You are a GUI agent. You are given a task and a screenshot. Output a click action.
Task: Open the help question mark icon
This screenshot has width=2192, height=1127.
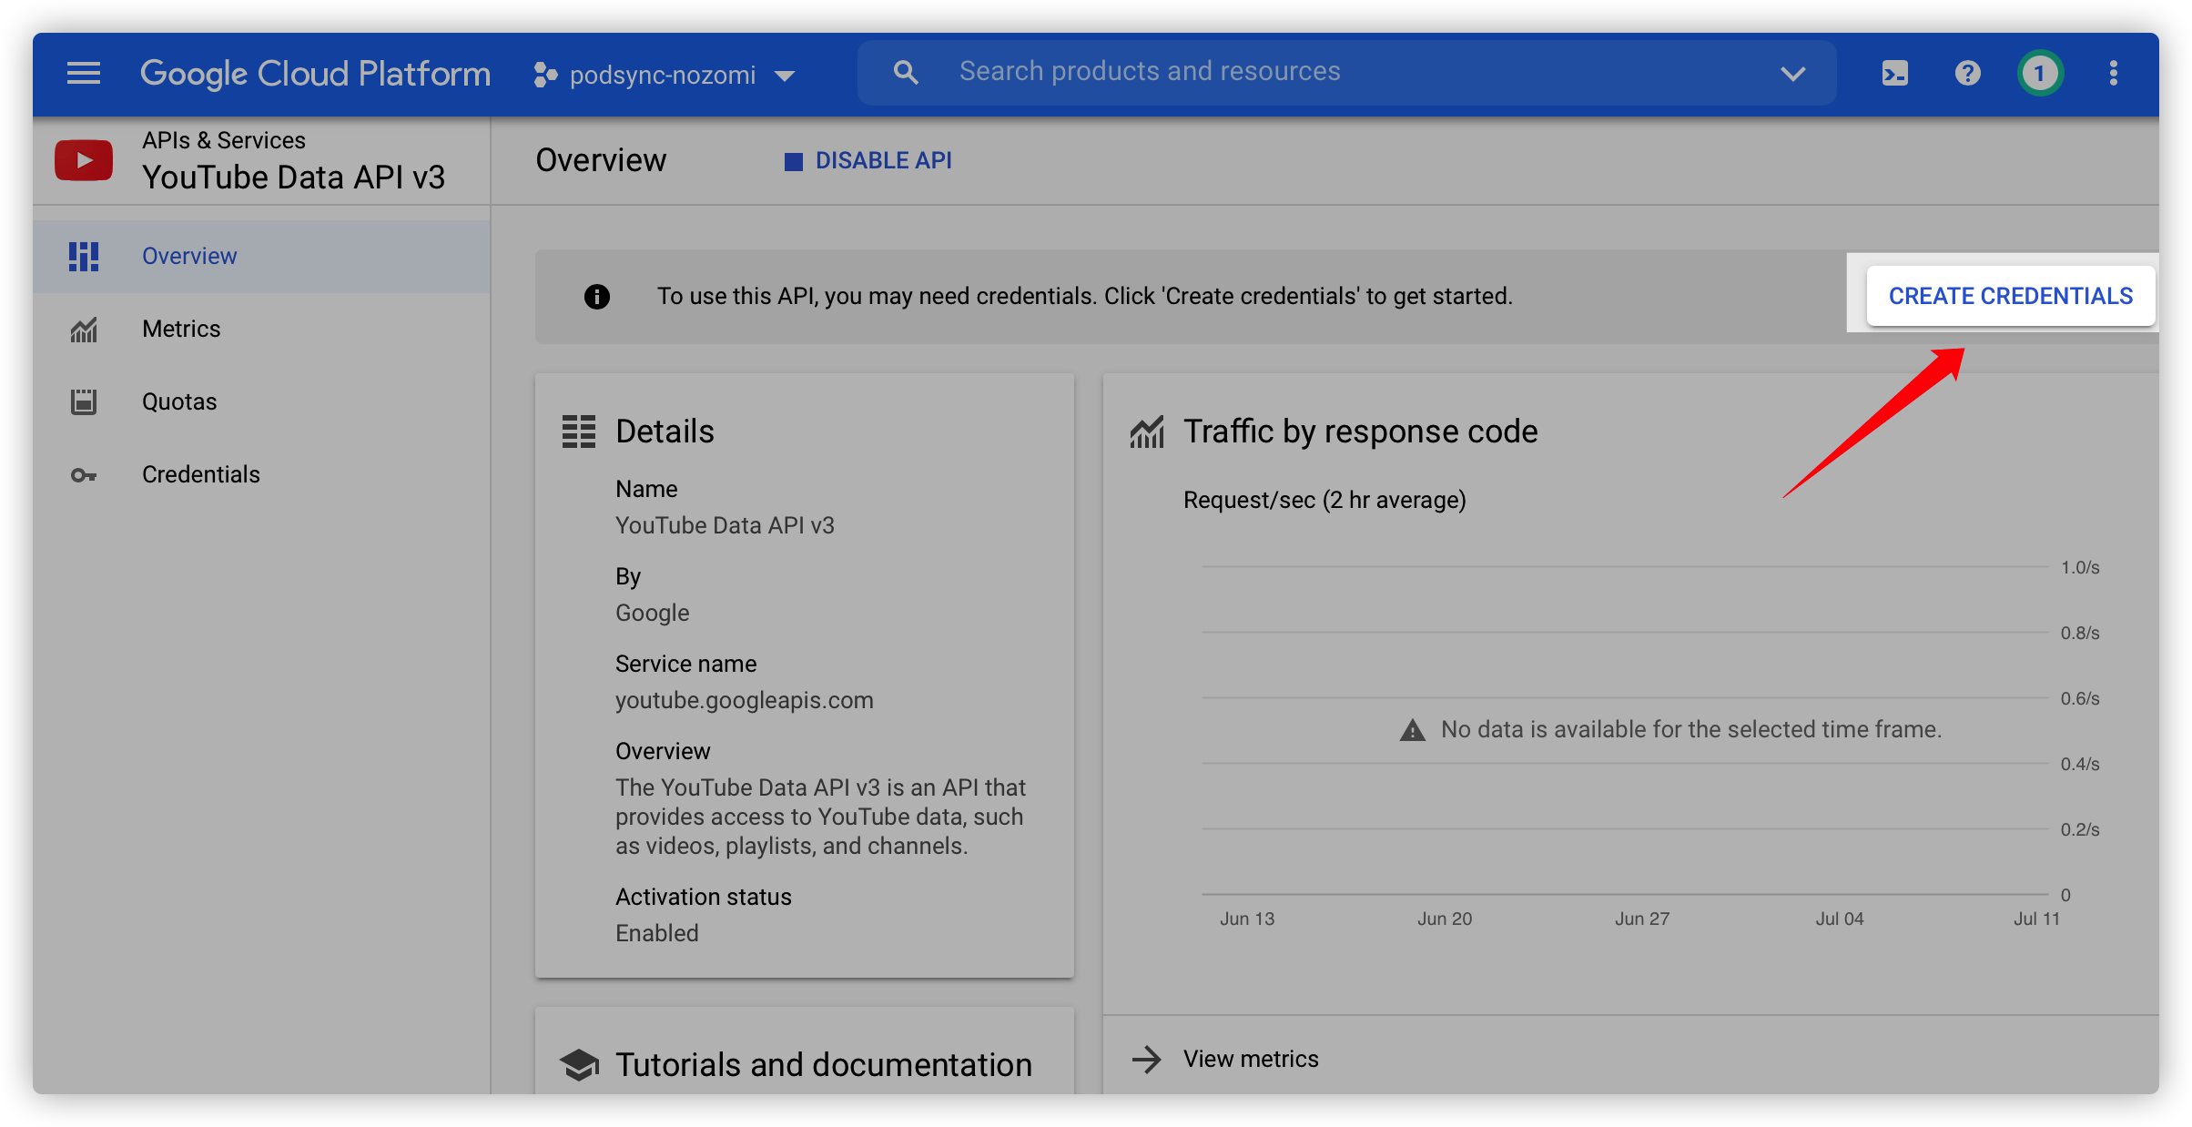point(1968,73)
